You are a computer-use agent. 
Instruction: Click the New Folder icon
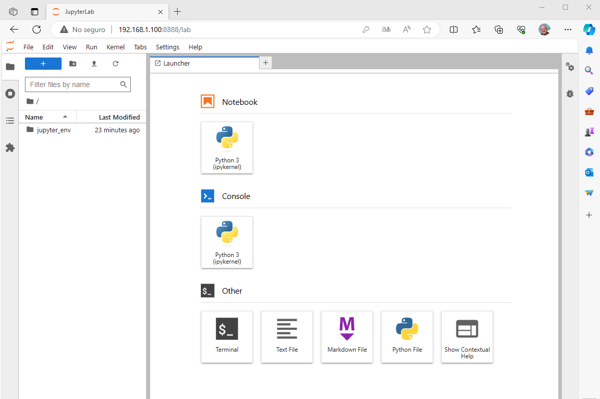[73, 64]
